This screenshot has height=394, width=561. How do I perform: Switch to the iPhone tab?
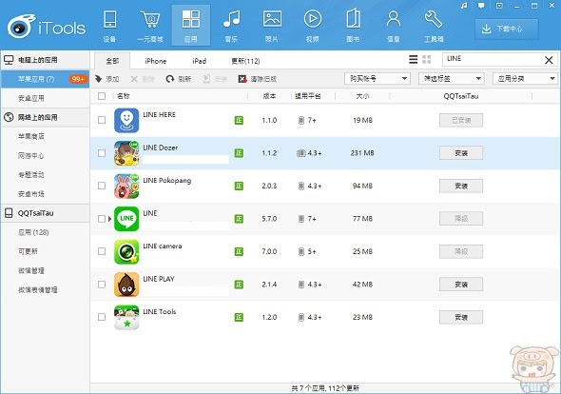click(156, 61)
